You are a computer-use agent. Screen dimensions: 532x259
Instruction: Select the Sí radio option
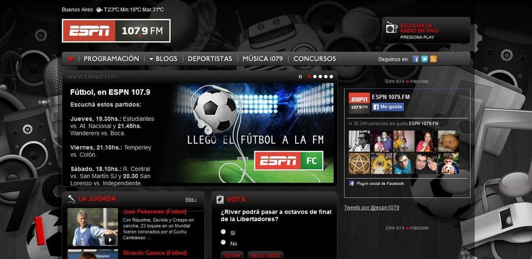[223, 232]
